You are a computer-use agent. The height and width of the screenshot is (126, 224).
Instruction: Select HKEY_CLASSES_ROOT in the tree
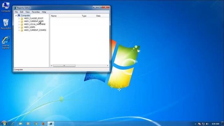point(34,18)
